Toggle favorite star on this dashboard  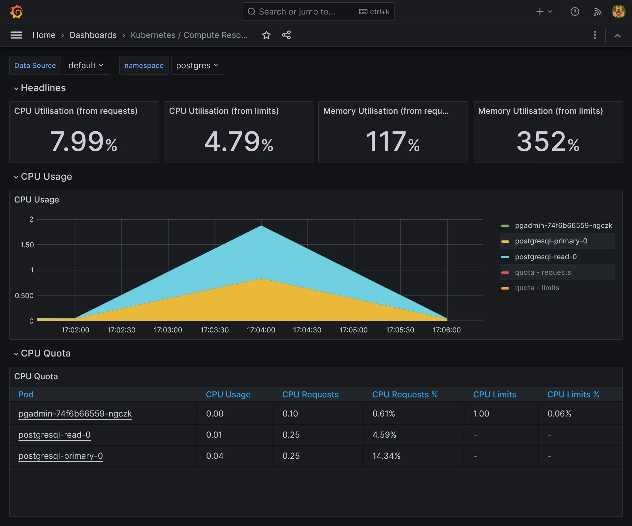266,35
